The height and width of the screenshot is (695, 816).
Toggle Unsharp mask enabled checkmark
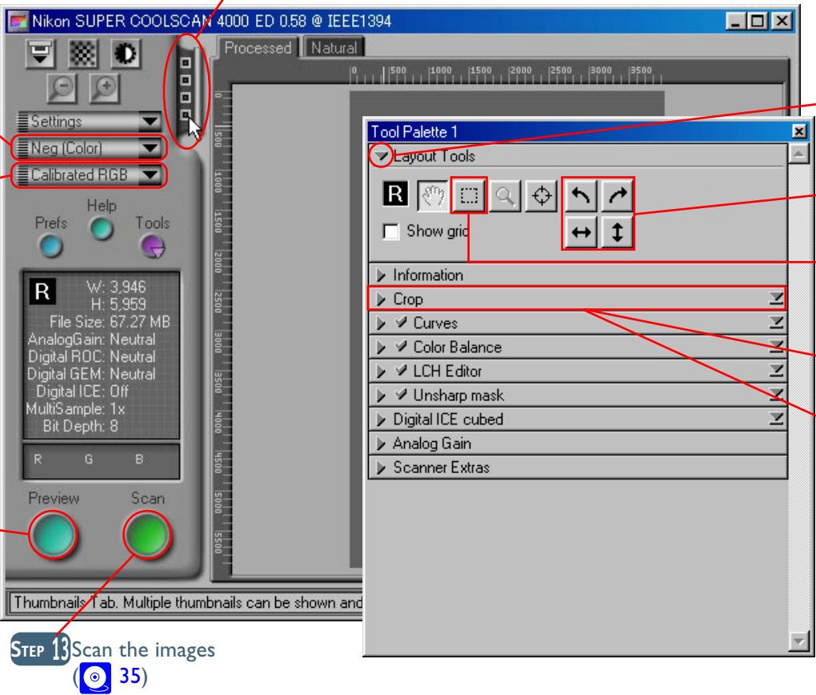tap(401, 394)
